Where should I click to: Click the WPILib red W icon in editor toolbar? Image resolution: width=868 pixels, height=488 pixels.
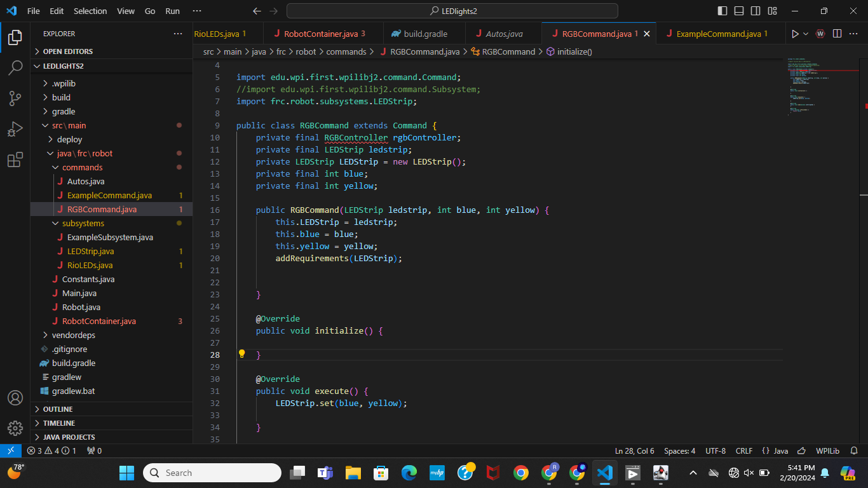(820, 34)
